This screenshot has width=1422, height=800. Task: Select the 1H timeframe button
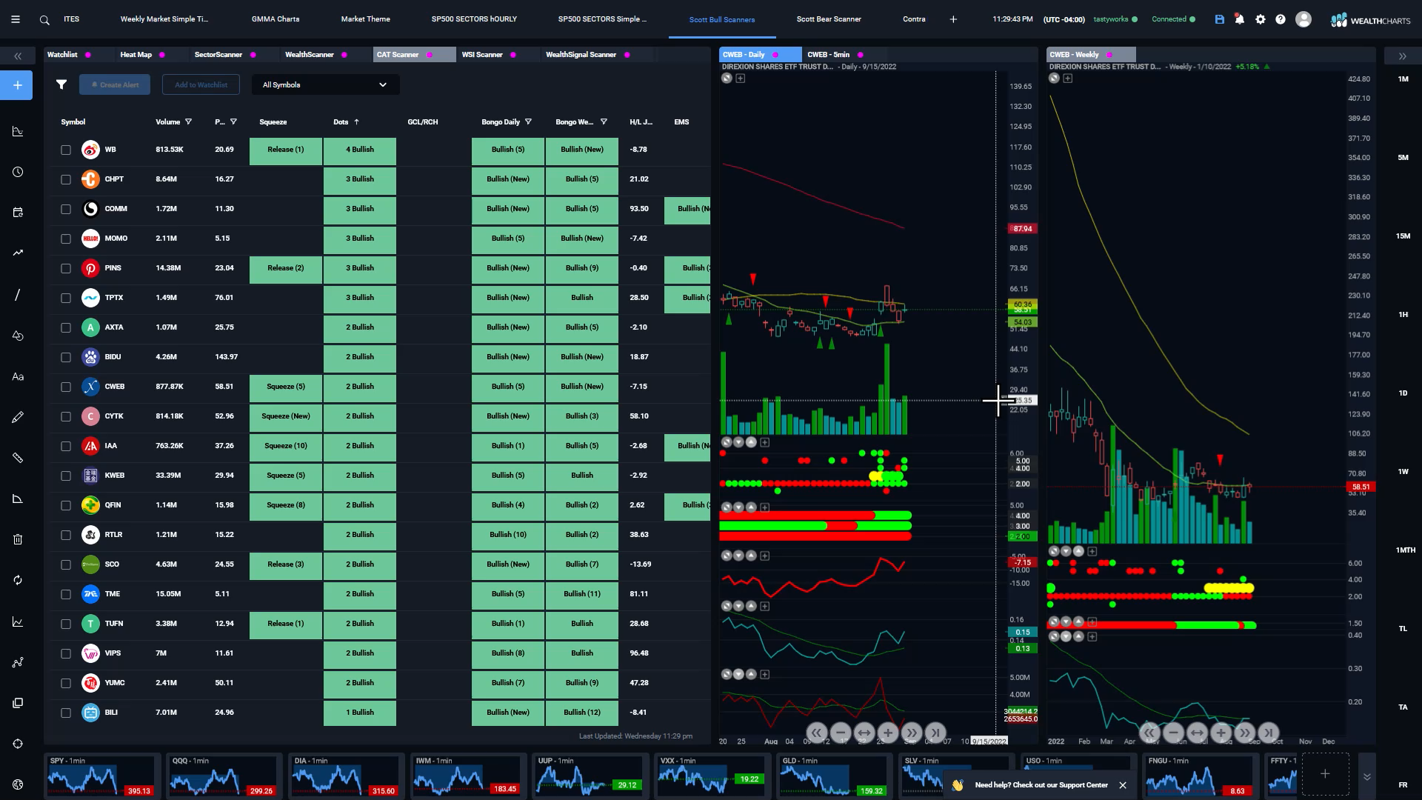pos(1403,315)
